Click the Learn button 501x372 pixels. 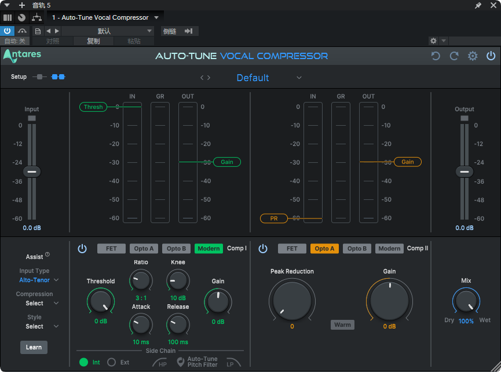point(34,348)
